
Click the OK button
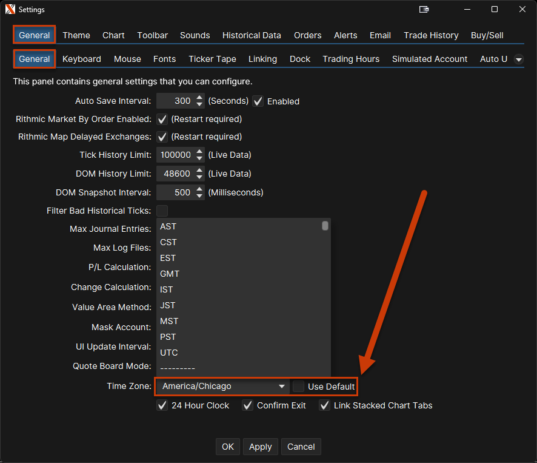[x=227, y=447]
